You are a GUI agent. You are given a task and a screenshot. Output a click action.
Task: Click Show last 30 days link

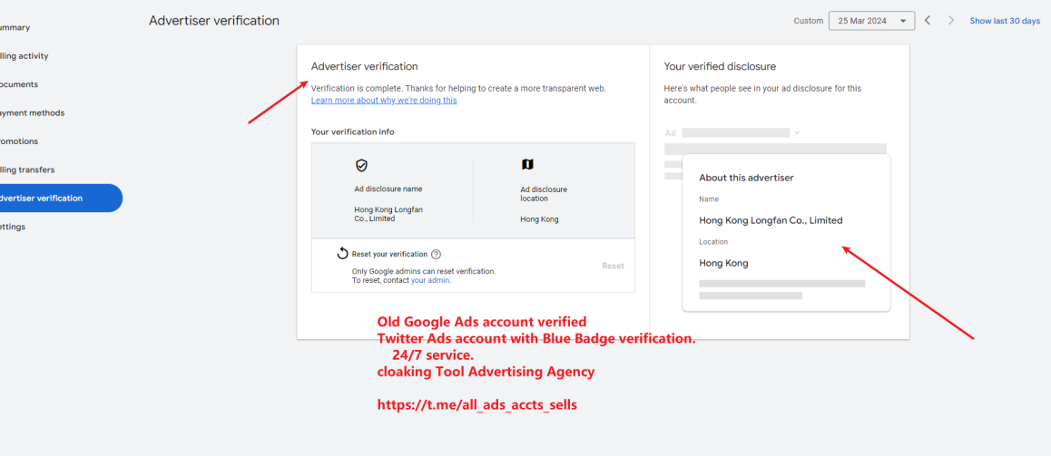tap(1005, 21)
